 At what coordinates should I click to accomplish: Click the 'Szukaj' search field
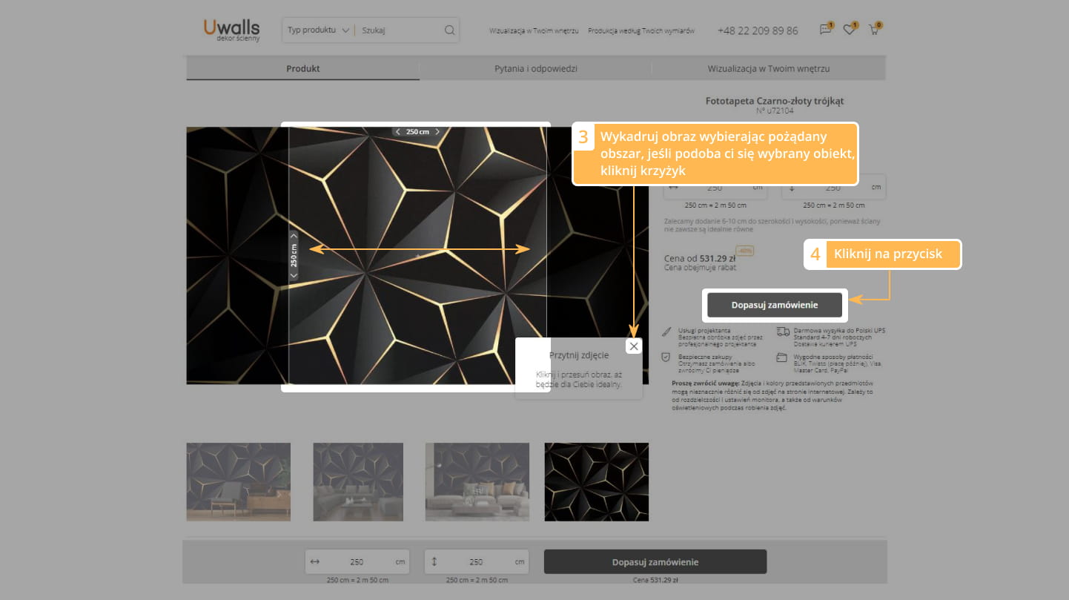[400, 30]
